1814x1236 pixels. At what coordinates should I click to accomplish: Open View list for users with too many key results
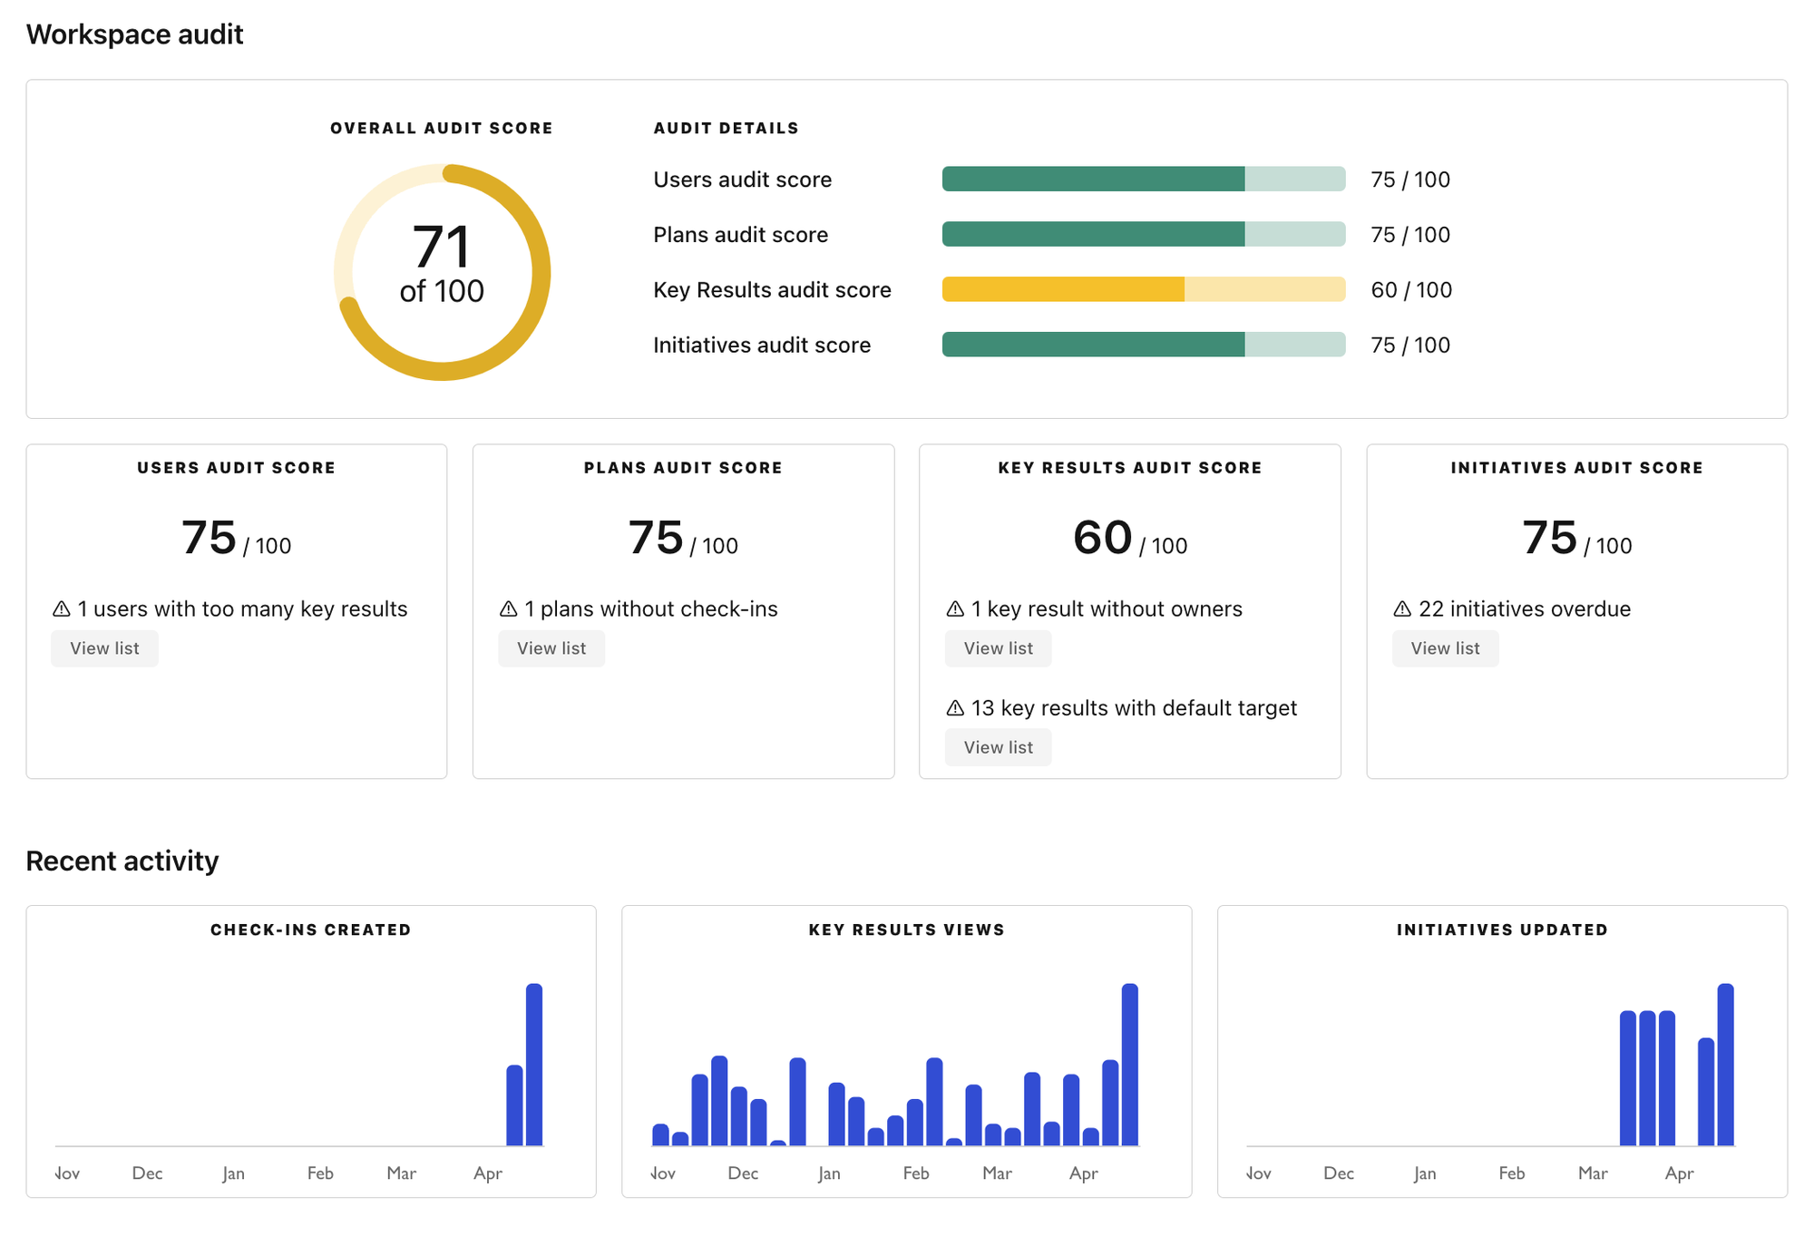104,648
